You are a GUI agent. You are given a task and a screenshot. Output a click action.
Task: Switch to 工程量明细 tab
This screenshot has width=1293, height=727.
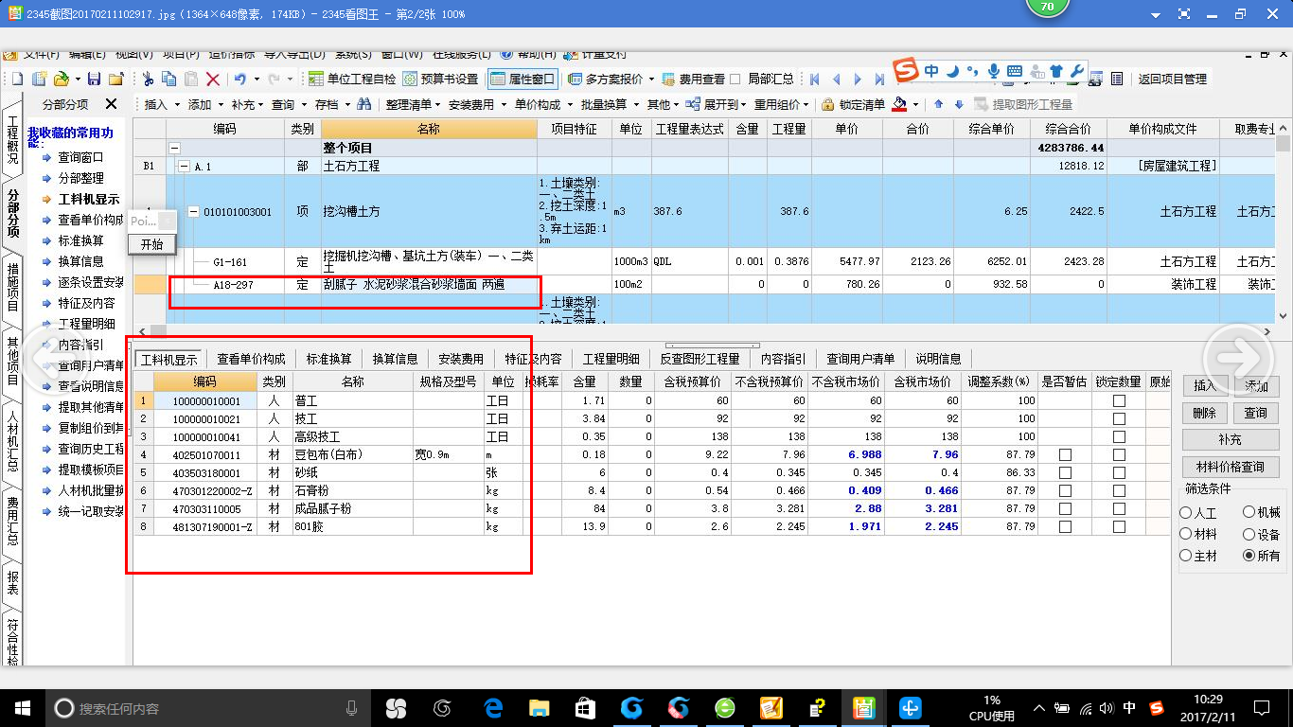611,359
